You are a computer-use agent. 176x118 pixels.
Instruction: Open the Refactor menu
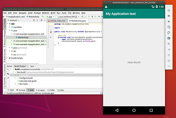point(46,13)
